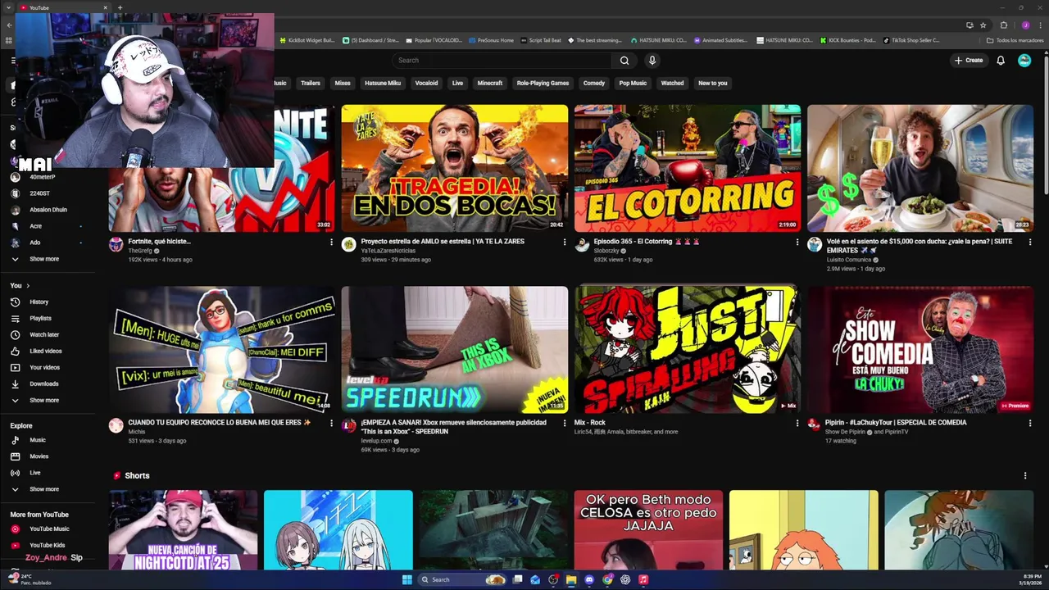This screenshot has height=590, width=1049.
Task: Open Liked videos in sidebar
Action: tap(48, 351)
